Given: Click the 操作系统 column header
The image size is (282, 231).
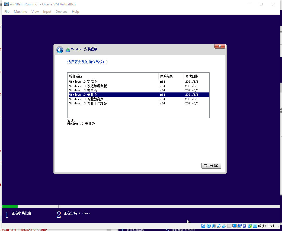Looking at the screenshot, I should tap(113, 76).
